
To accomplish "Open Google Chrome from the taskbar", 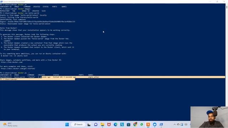I will point(135,124).
